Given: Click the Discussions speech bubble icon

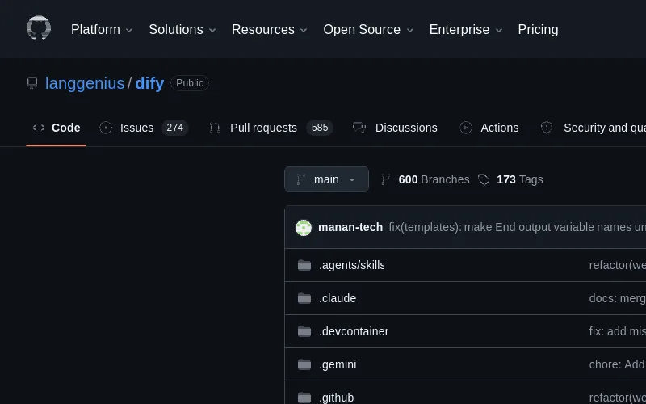Looking at the screenshot, I should 359,128.
